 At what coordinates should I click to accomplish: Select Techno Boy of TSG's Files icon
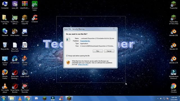pyautogui.click(x=174, y=20)
